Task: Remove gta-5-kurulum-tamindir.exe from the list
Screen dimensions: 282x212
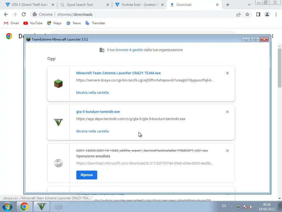Action: (x=227, y=112)
